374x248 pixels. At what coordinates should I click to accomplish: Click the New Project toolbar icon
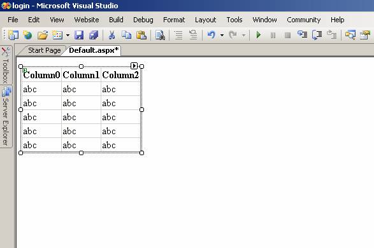pyautogui.click(x=13, y=35)
